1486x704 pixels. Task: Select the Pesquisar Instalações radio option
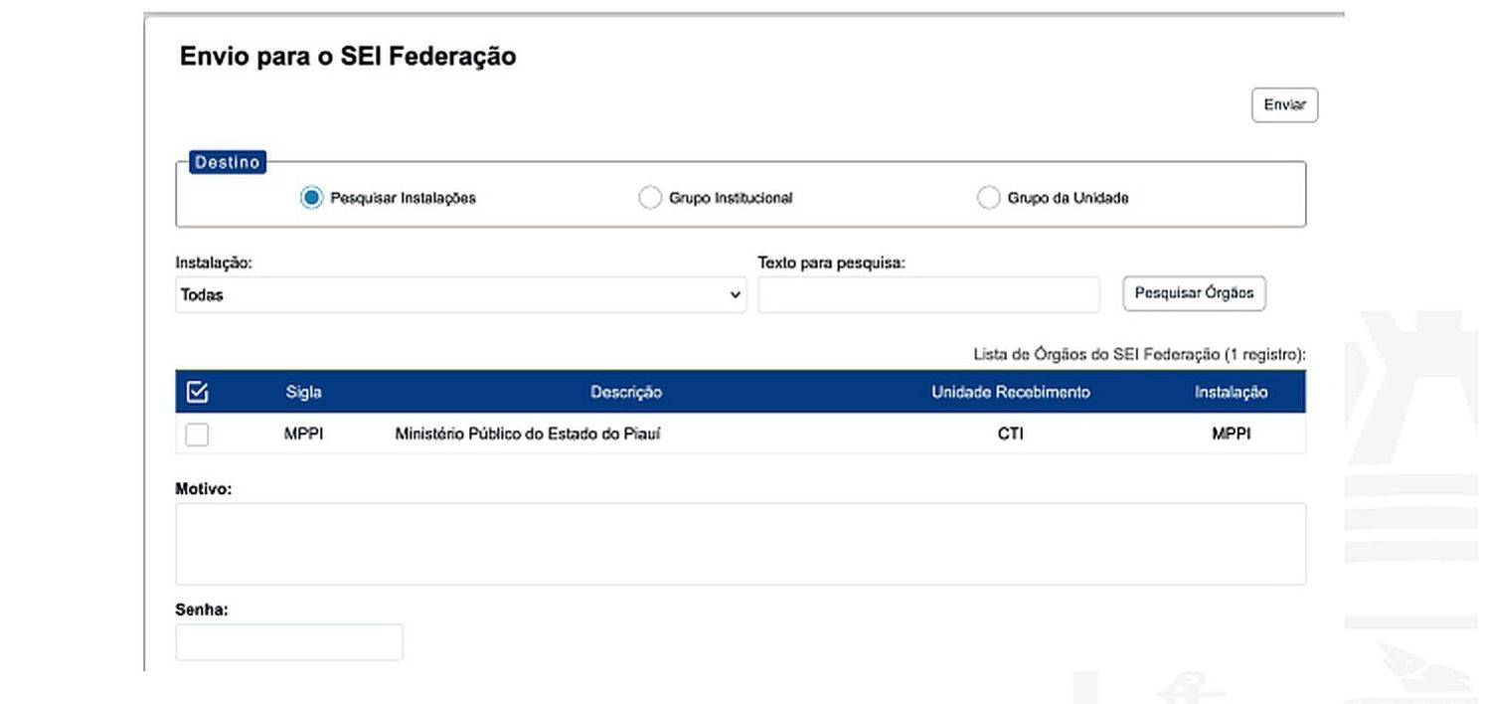point(312,198)
